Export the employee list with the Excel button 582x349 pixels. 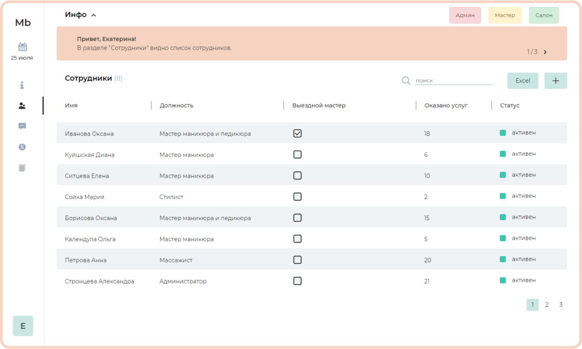click(523, 81)
